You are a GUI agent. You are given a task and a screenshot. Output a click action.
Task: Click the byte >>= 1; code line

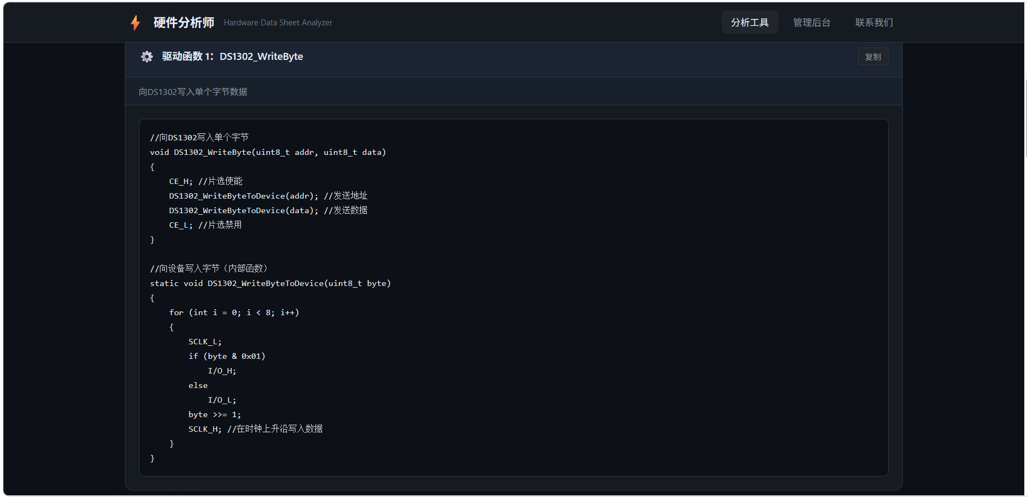(214, 414)
